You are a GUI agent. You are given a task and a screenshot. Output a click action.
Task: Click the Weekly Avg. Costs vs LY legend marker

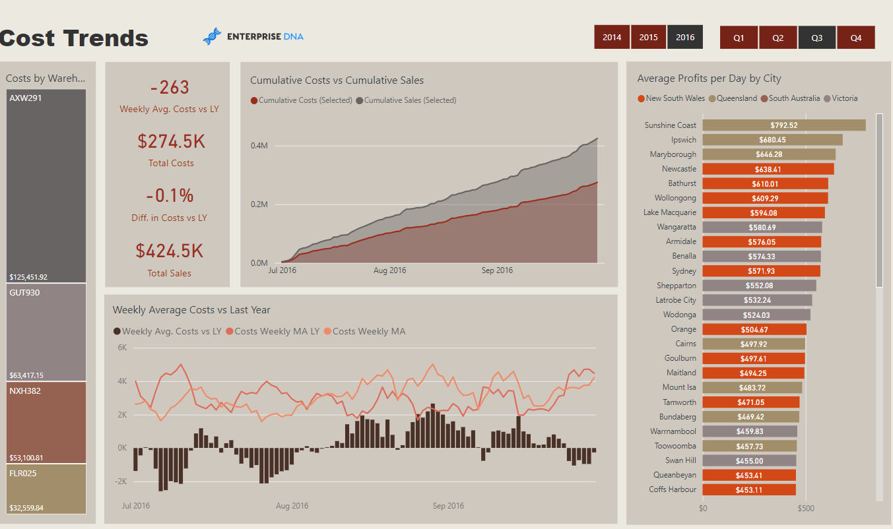pyautogui.click(x=117, y=332)
